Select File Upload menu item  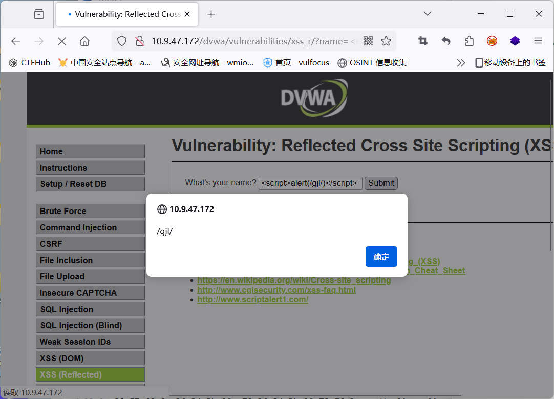tap(91, 276)
